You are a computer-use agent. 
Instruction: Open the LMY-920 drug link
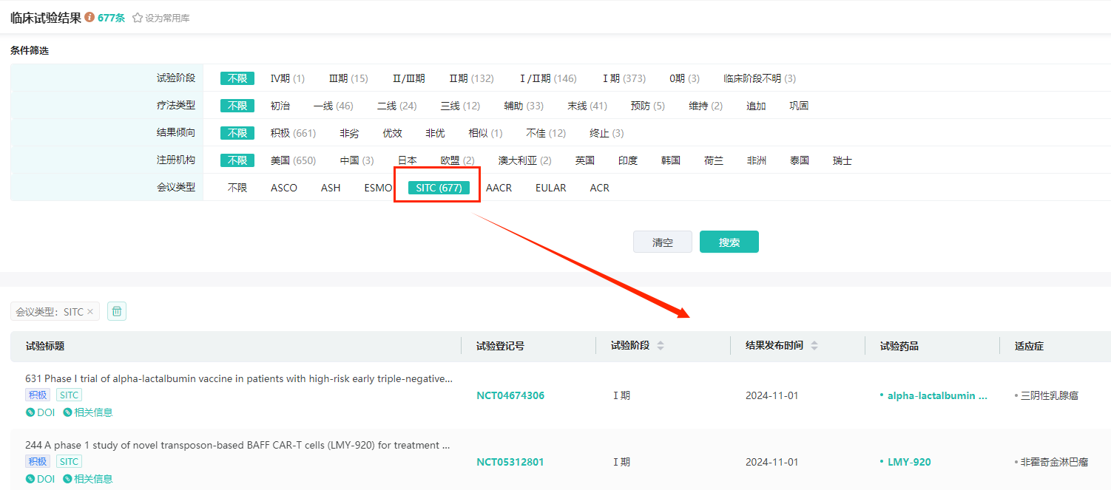point(909,462)
